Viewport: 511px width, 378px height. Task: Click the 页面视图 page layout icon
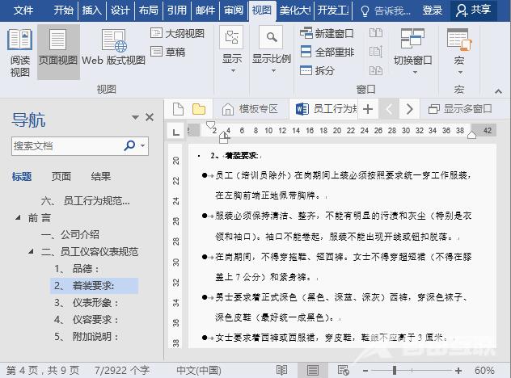click(58, 50)
